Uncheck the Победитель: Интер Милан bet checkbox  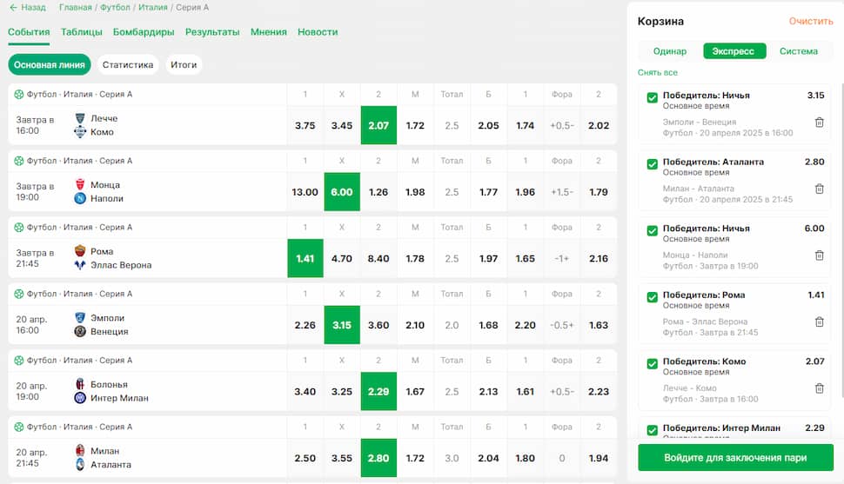tap(652, 430)
